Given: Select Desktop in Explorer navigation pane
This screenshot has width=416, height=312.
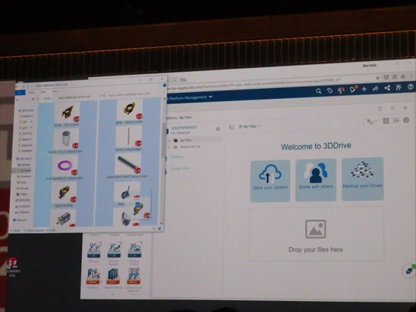Looking at the screenshot, I should point(24,164).
